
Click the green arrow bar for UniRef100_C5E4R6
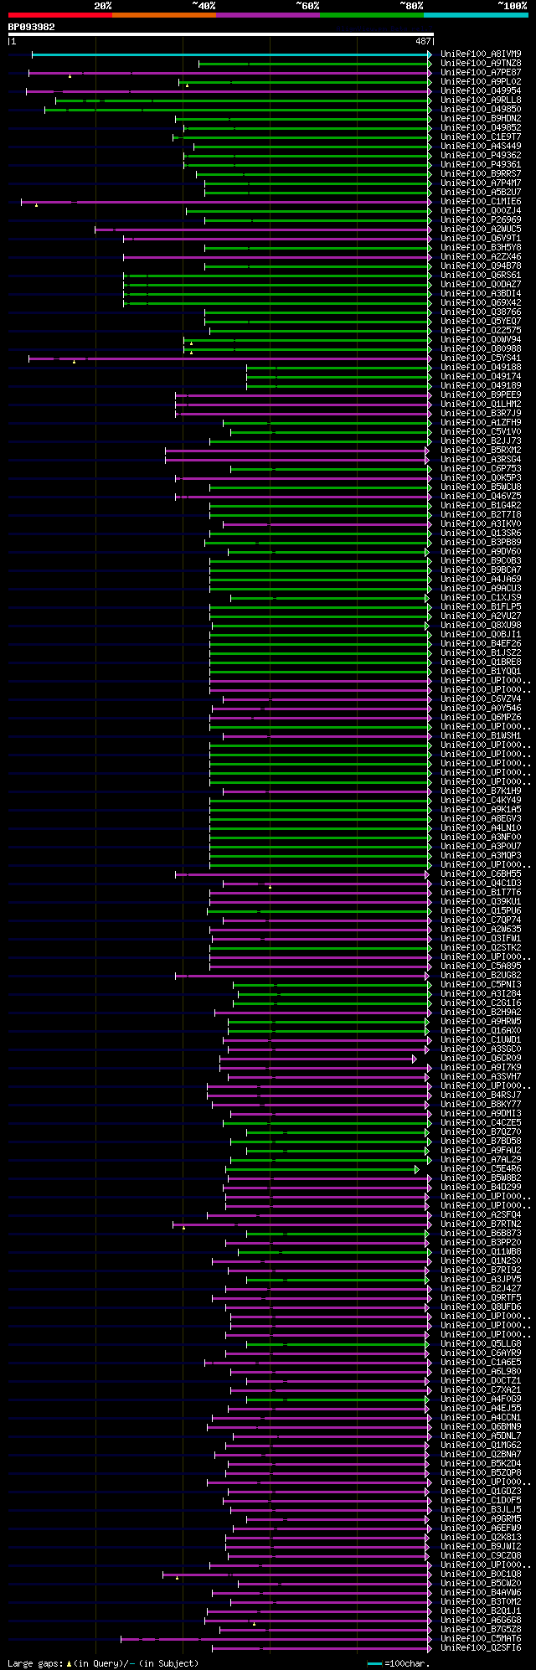tap(322, 1169)
